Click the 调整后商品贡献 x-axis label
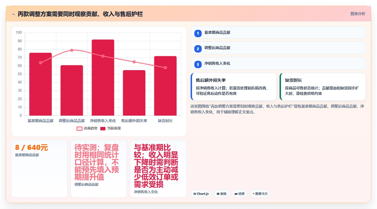This screenshot has width=377, height=209. point(72,121)
